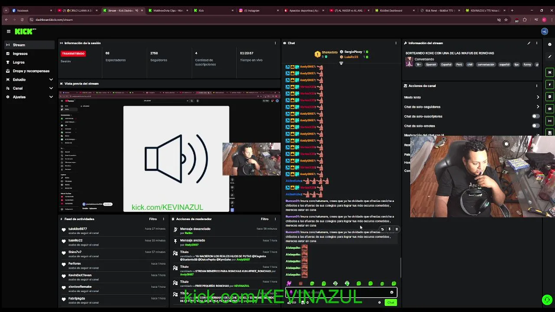
Task: Send message with green Chat button
Action: pos(391,302)
